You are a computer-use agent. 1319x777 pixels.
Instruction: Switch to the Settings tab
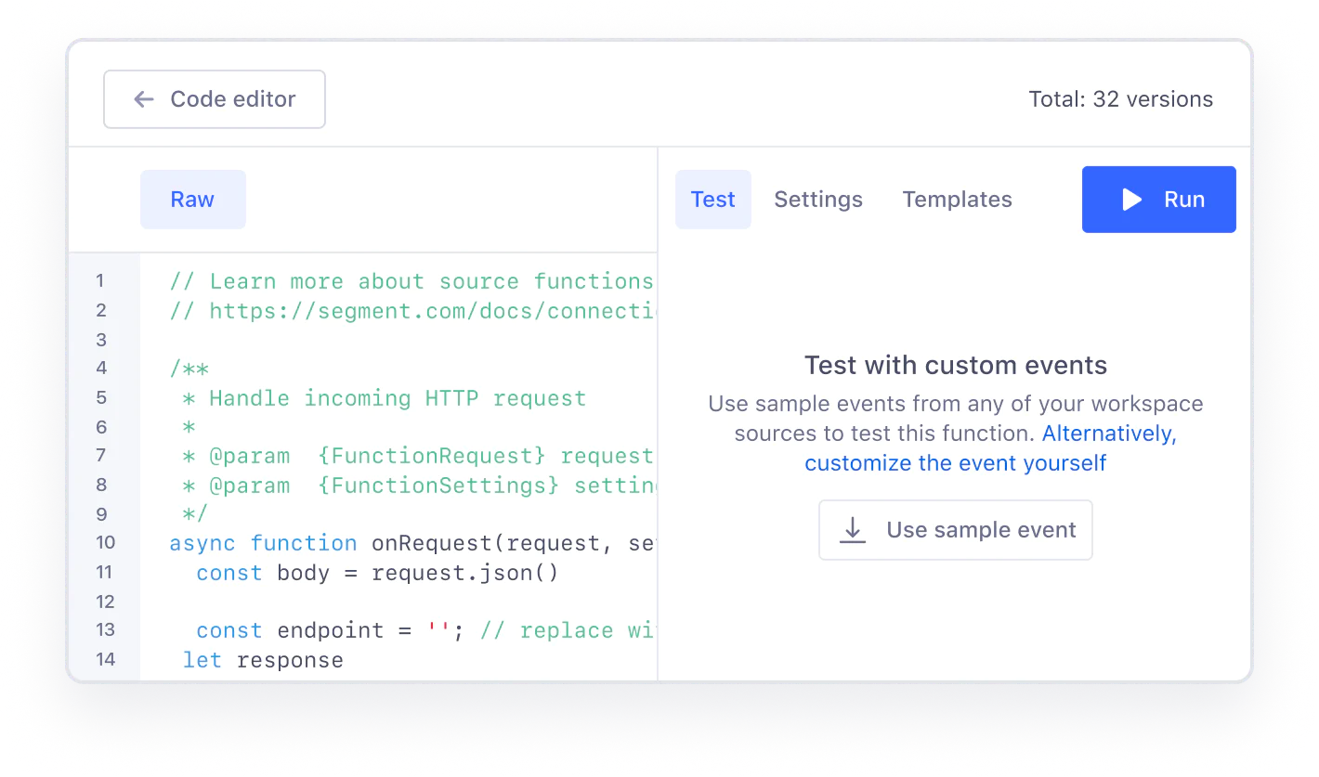click(x=817, y=199)
